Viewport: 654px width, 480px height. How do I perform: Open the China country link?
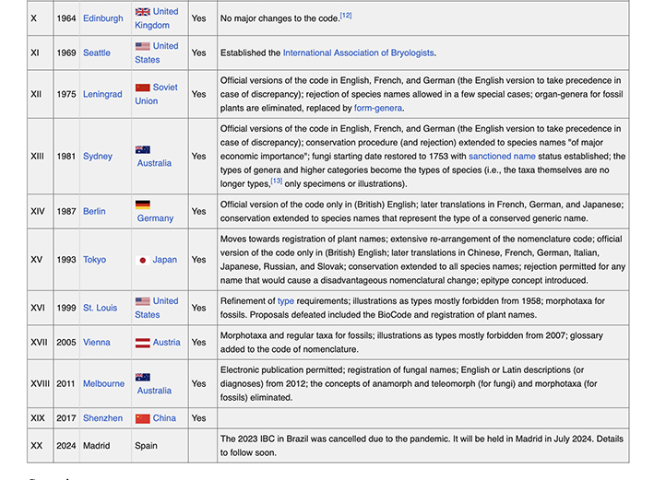tap(164, 418)
